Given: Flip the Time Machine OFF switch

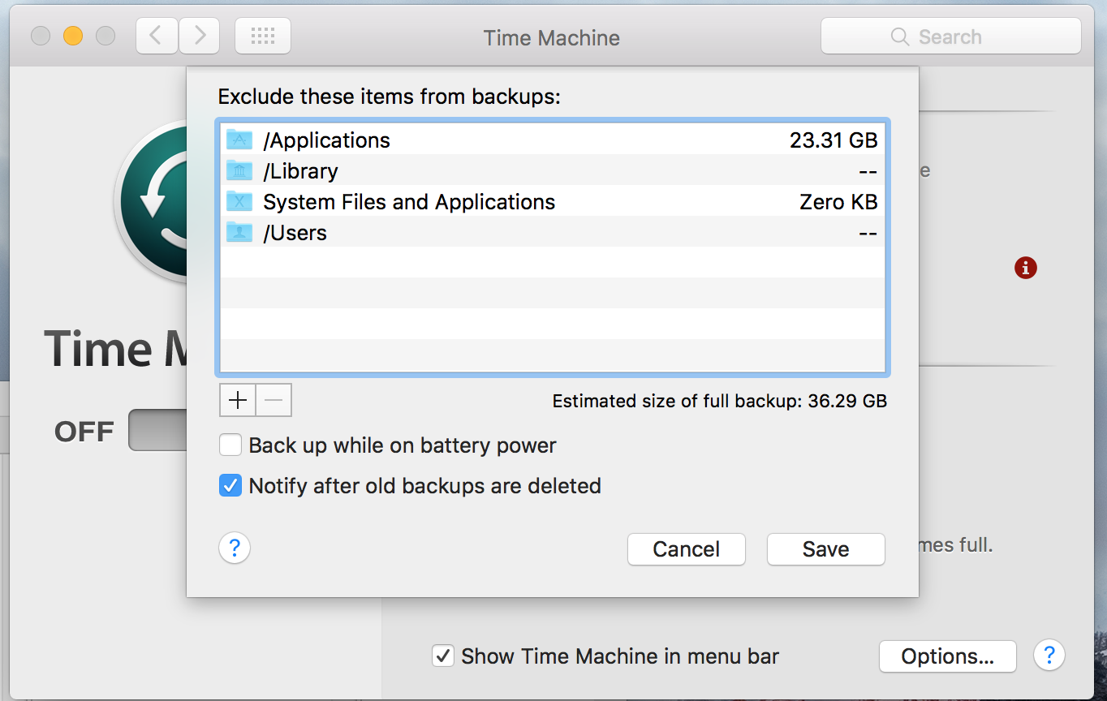Looking at the screenshot, I should [x=158, y=430].
